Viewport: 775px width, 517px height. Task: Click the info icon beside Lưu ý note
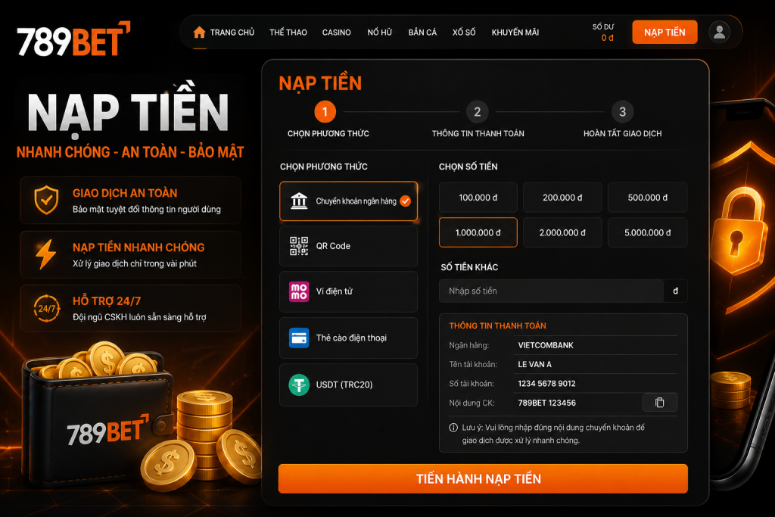click(x=453, y=428)
